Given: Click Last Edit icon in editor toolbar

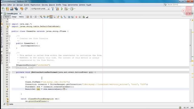Looking at the screenshot, I should click(x=28, y=17).
